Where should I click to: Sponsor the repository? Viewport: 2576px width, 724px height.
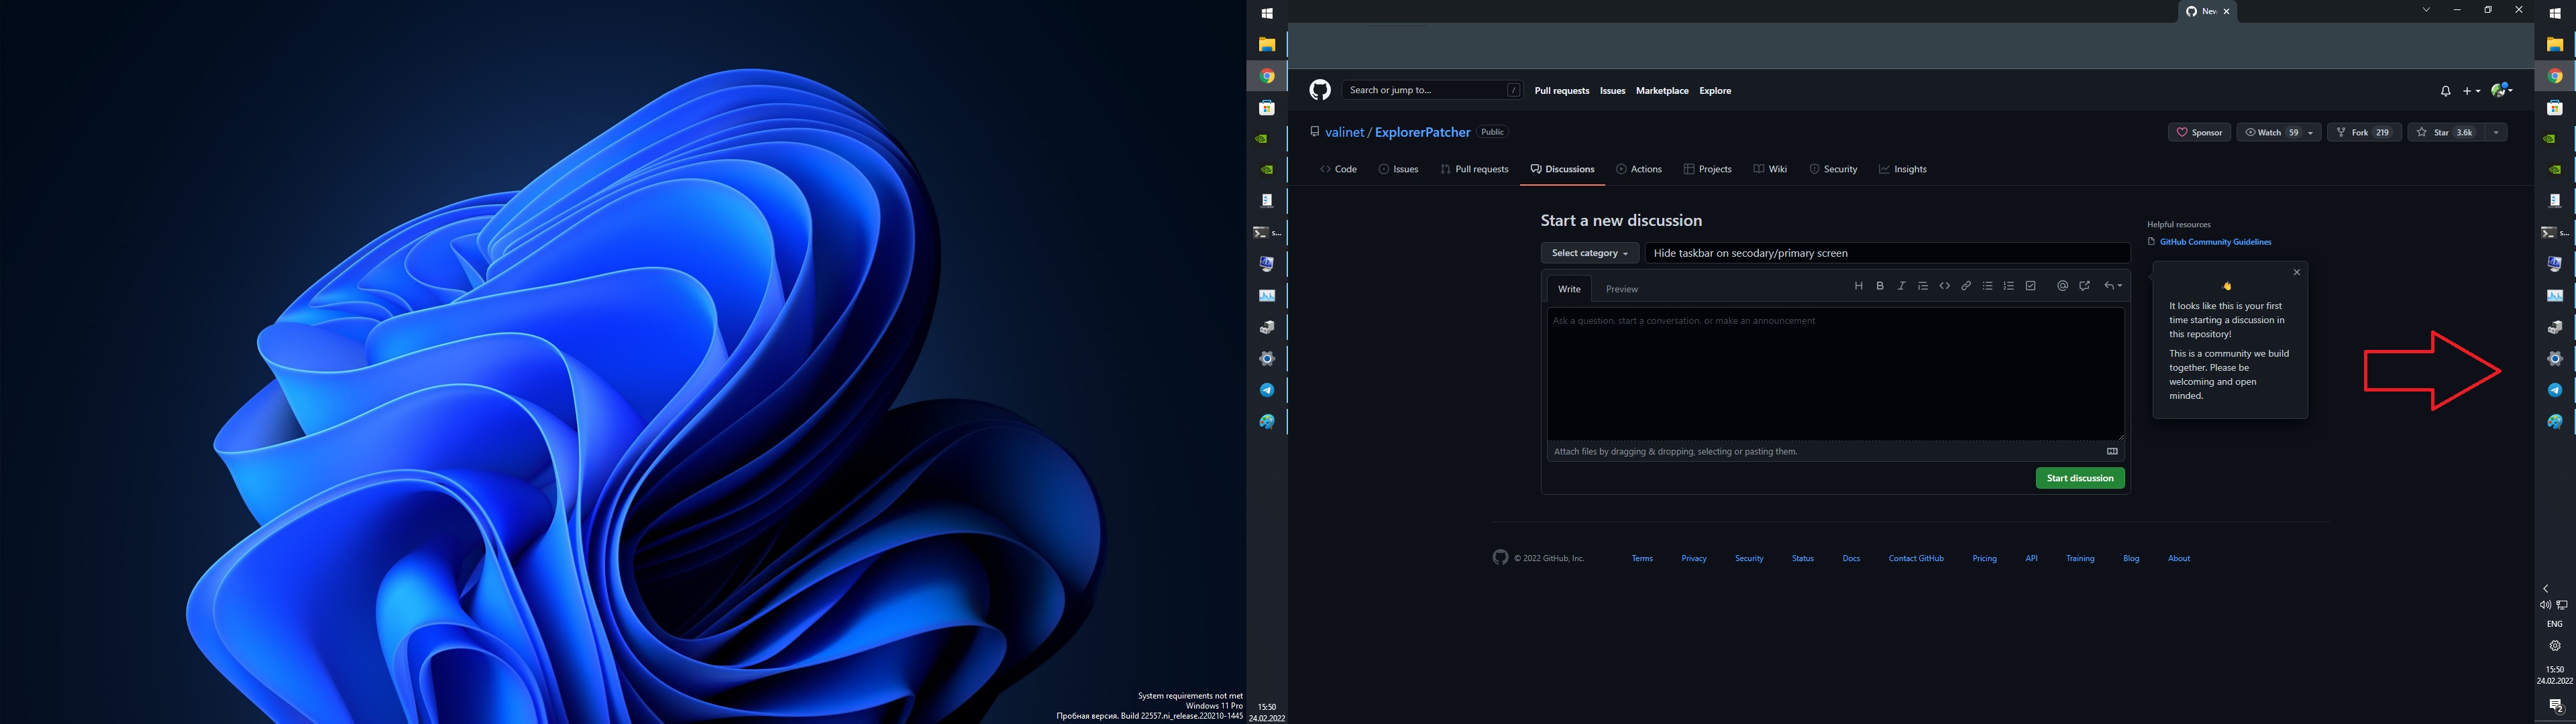tap(2199, 132)
